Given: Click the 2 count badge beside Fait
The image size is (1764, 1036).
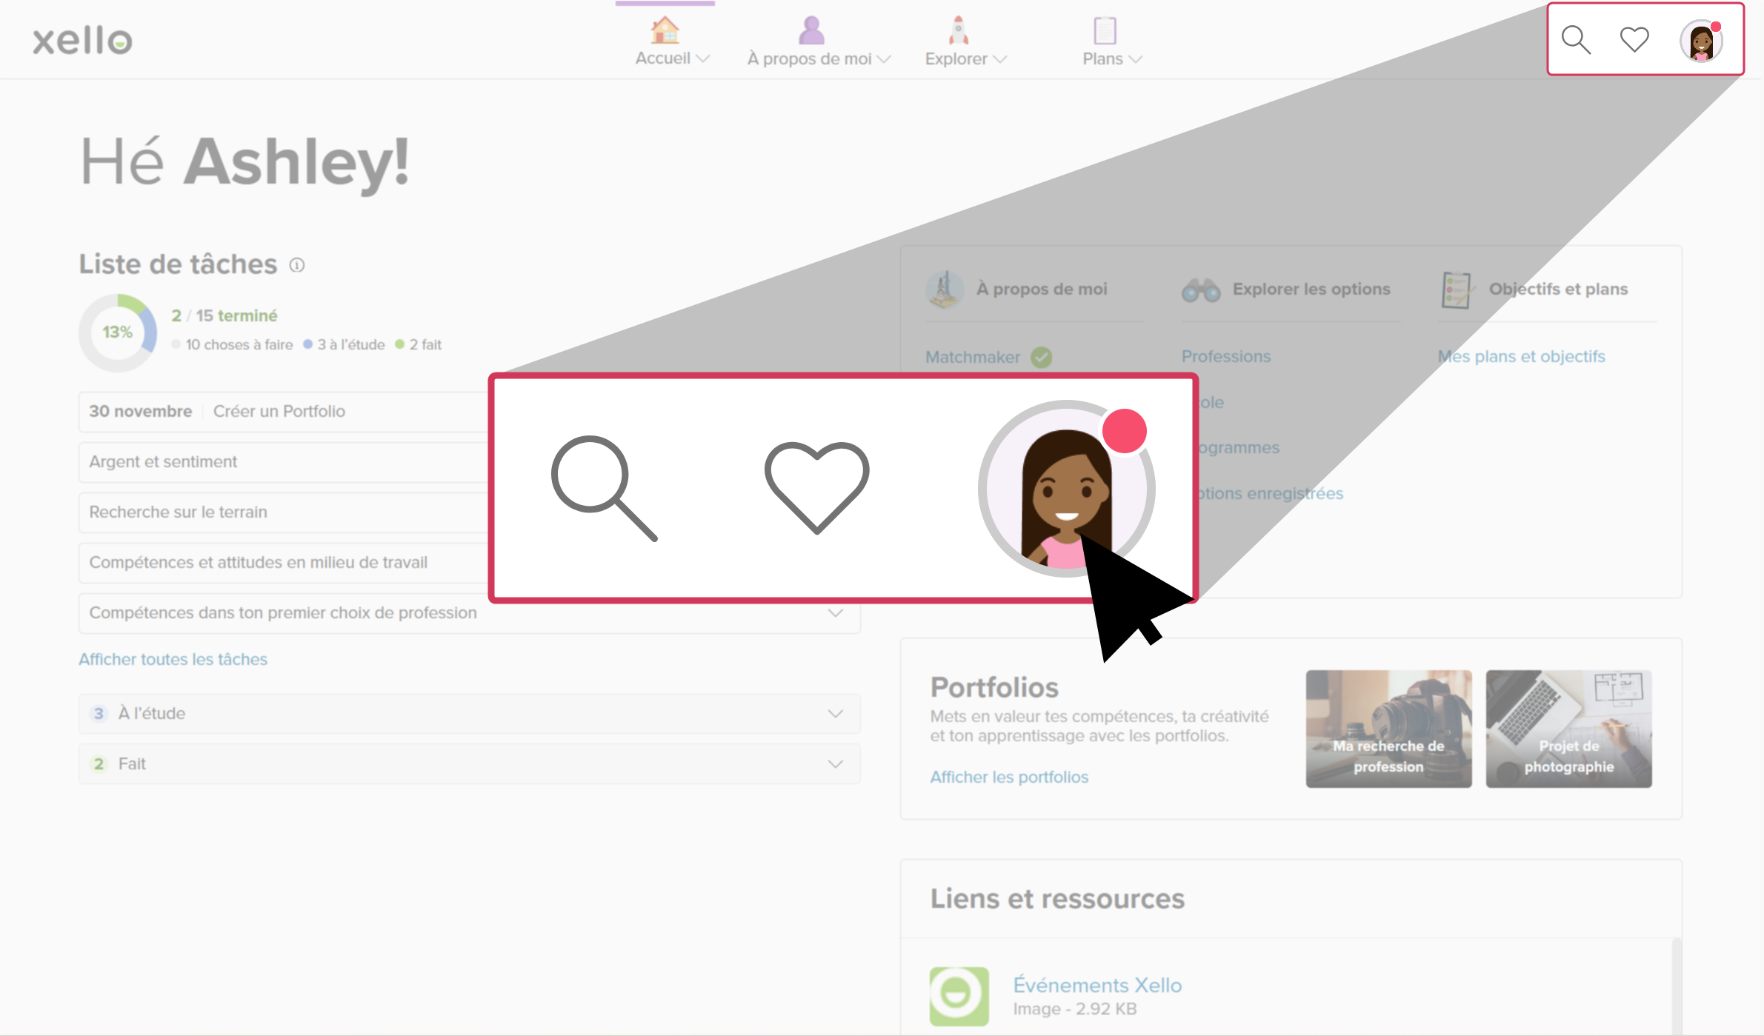Looking at the screenshot, I should (x=99, y=764).
